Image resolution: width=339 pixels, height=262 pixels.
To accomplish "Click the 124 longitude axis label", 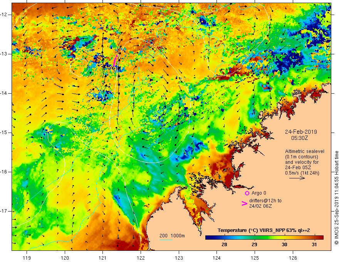I will point(216,258).
